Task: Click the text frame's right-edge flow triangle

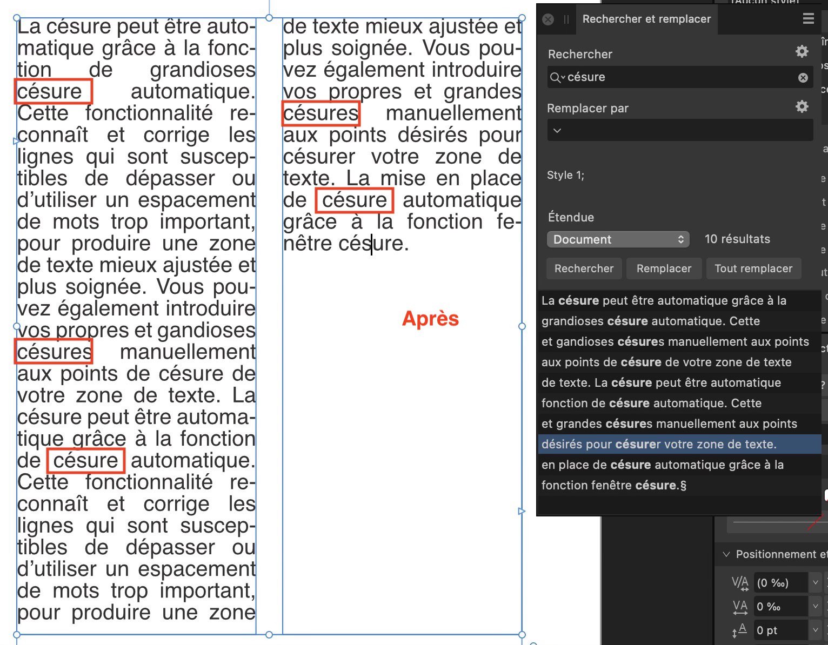Action: click(x=522, y=511)
